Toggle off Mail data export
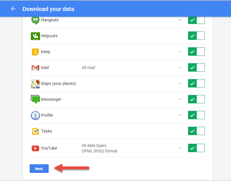231x181 pixels. pos(196,68)
